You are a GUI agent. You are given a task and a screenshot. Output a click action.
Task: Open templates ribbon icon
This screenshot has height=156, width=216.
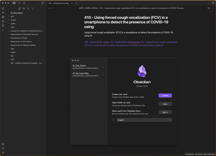[3, 25]
